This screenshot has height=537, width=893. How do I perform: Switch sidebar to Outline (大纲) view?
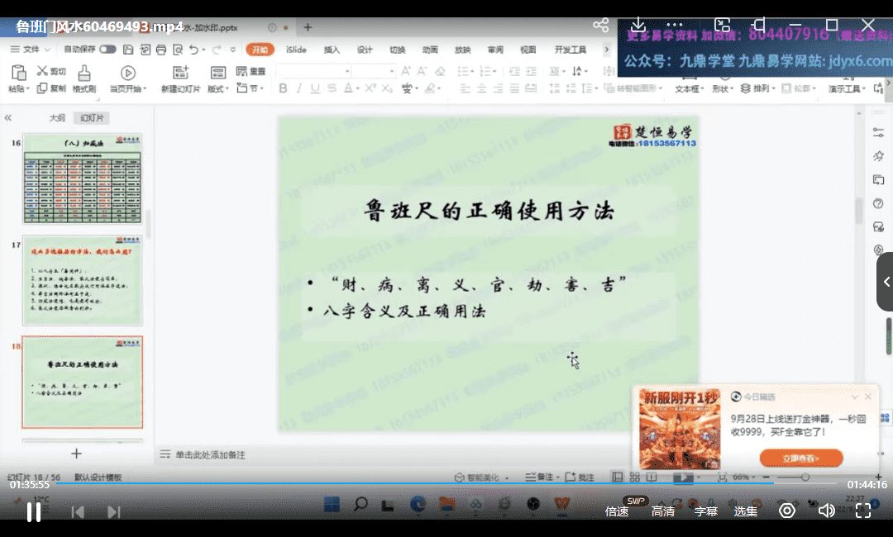(x=57, y=118)
